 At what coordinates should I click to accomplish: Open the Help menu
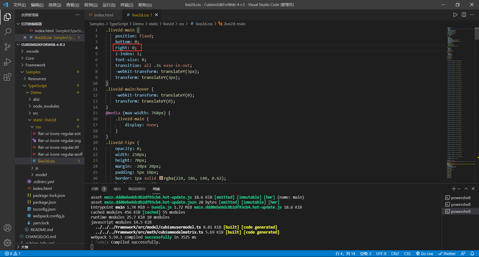(x=145, y=5)
